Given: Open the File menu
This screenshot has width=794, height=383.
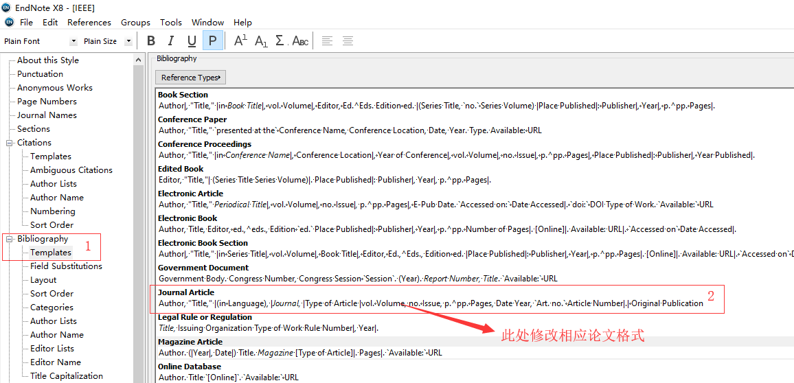Looking at the screenshot, I should tap(26, 22).
